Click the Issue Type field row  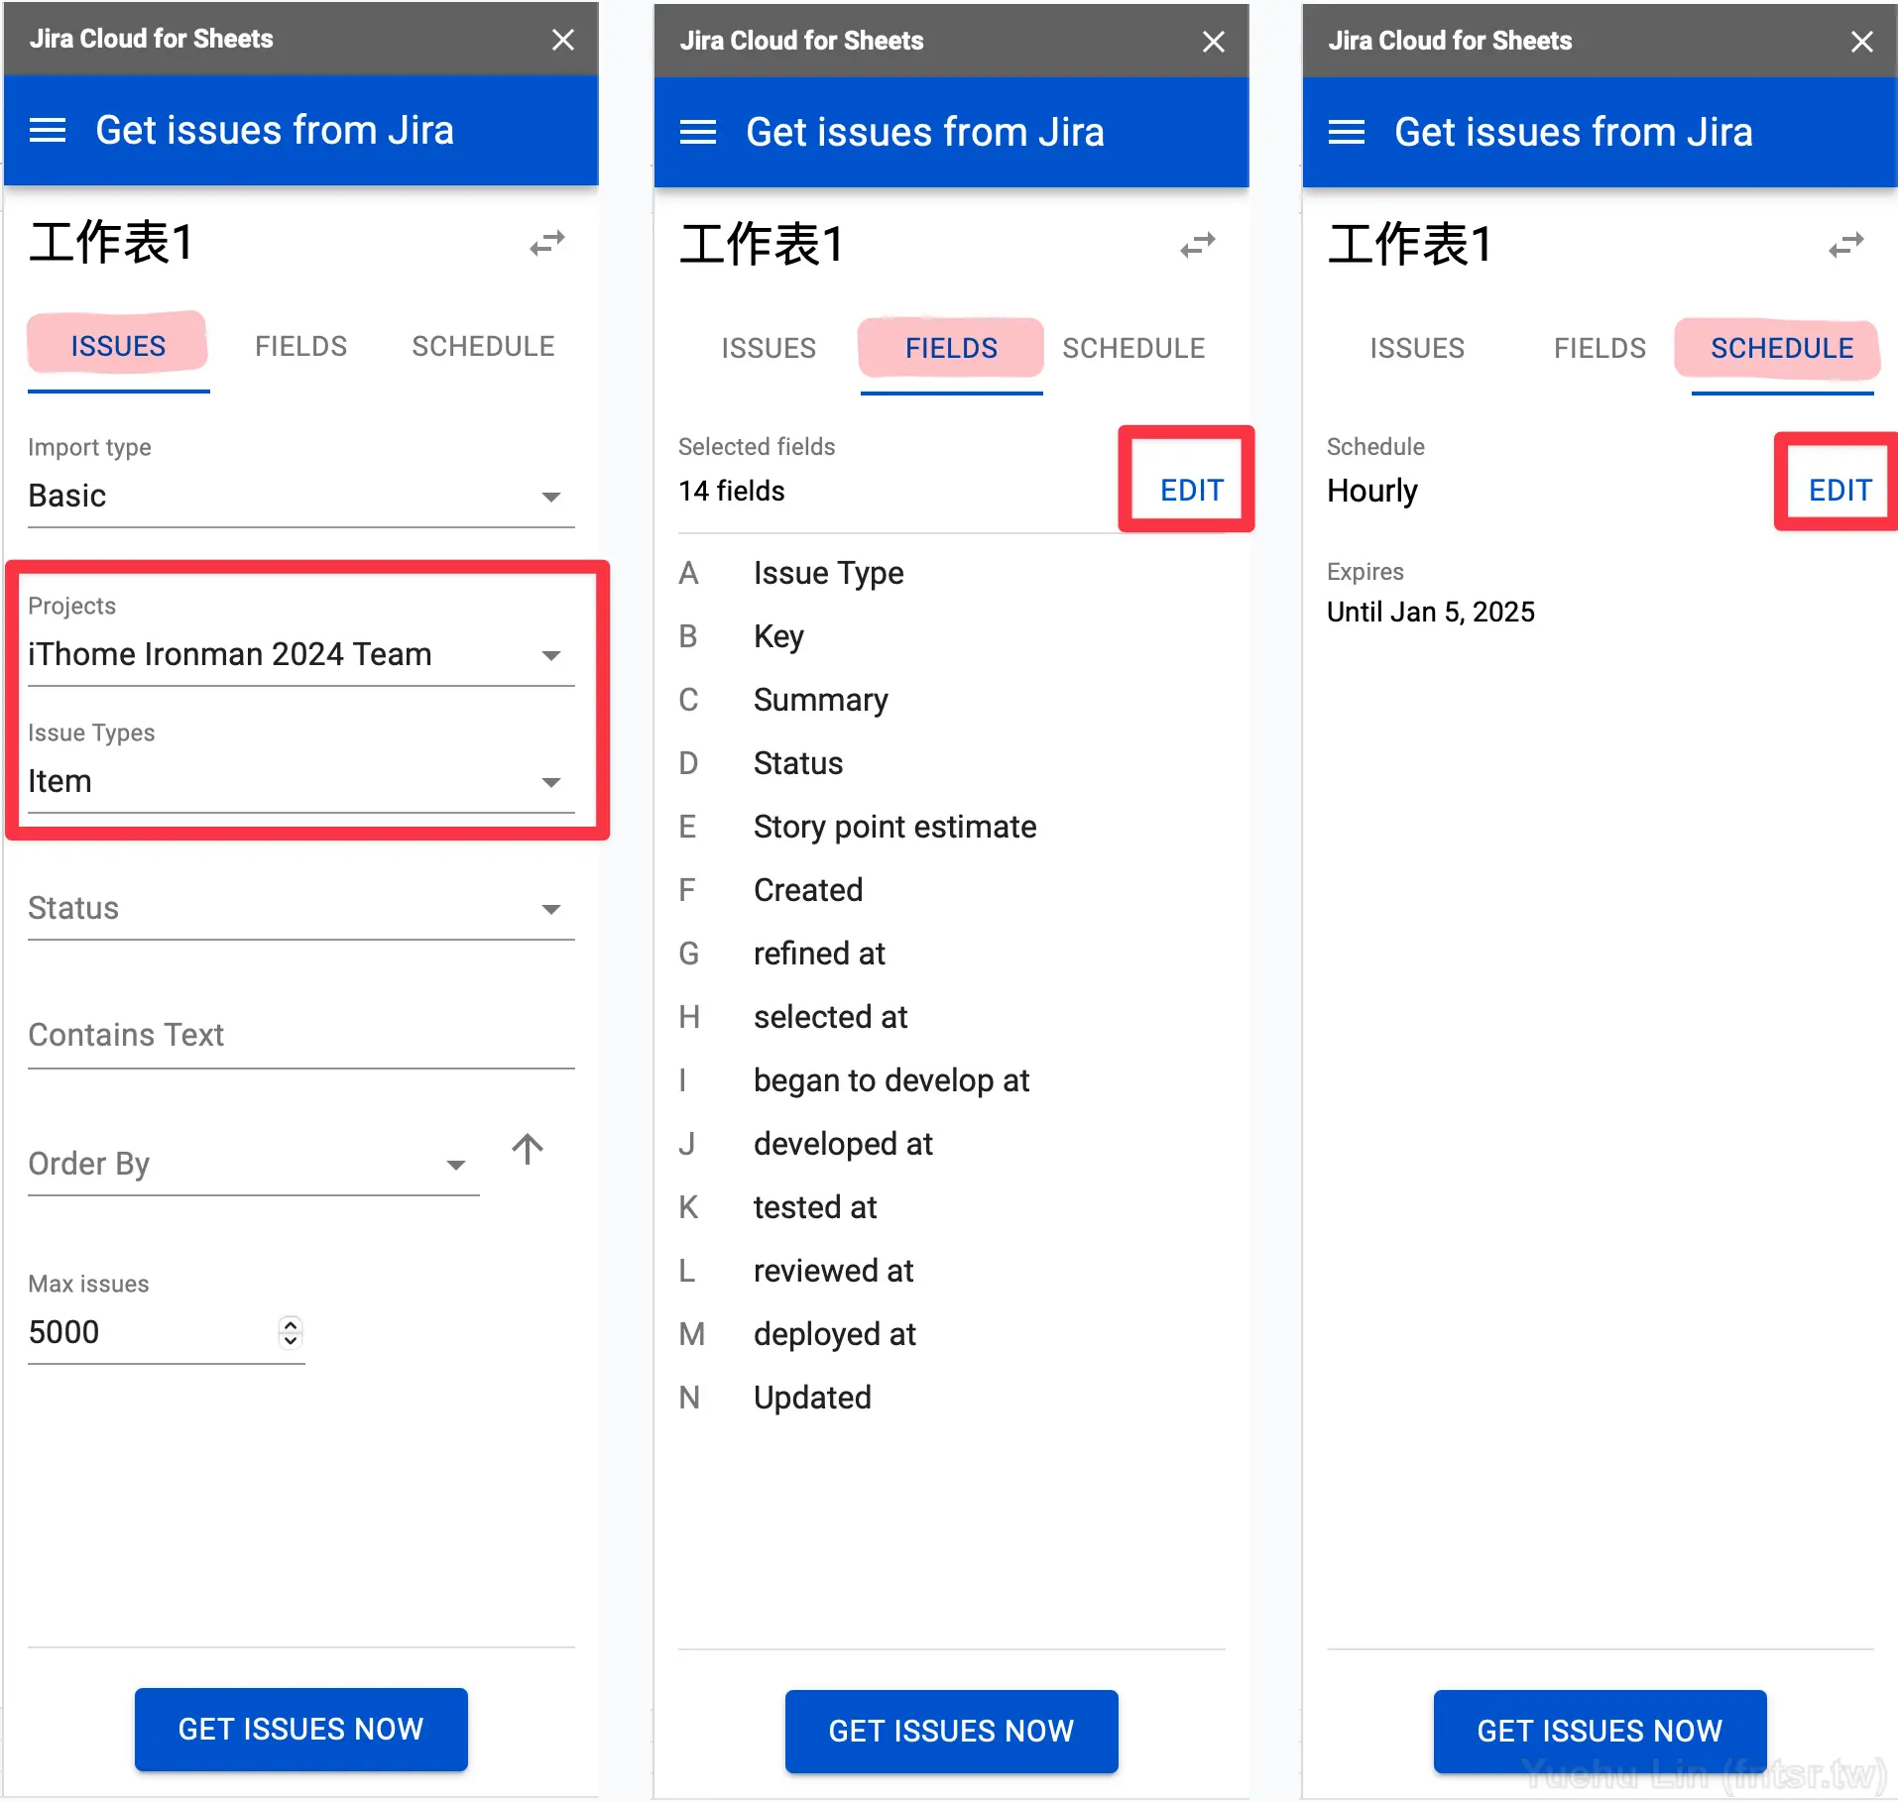[952, 573]
